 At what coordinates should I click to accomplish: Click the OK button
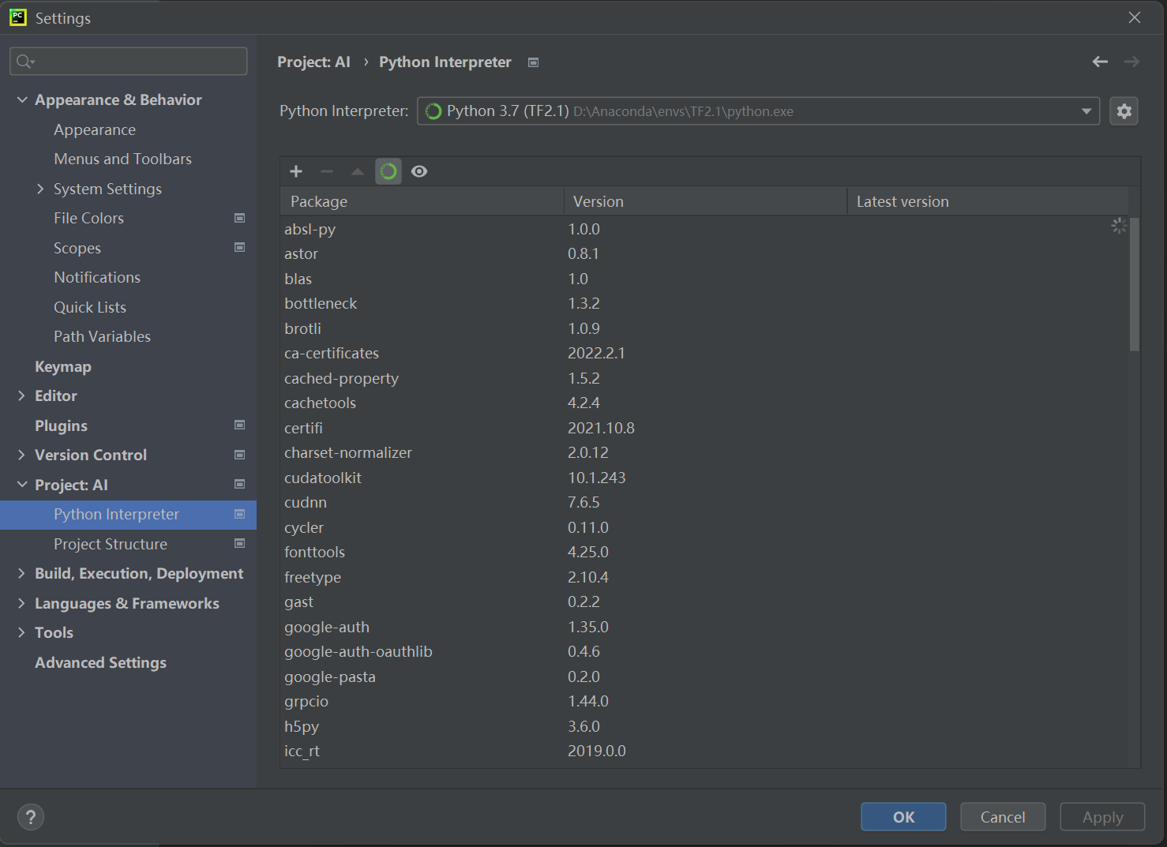pos(903,817)
